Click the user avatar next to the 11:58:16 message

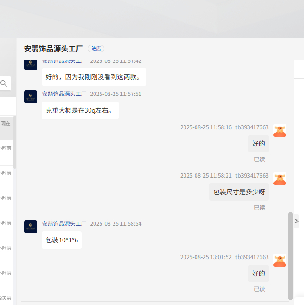point(279,131)
